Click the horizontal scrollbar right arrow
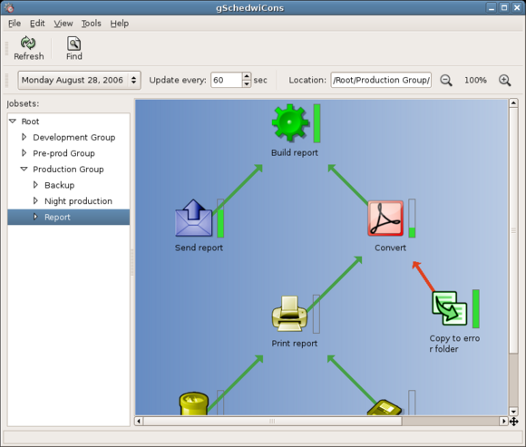 (503, 421)
